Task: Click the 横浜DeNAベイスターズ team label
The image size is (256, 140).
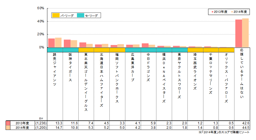Action: 164,78
